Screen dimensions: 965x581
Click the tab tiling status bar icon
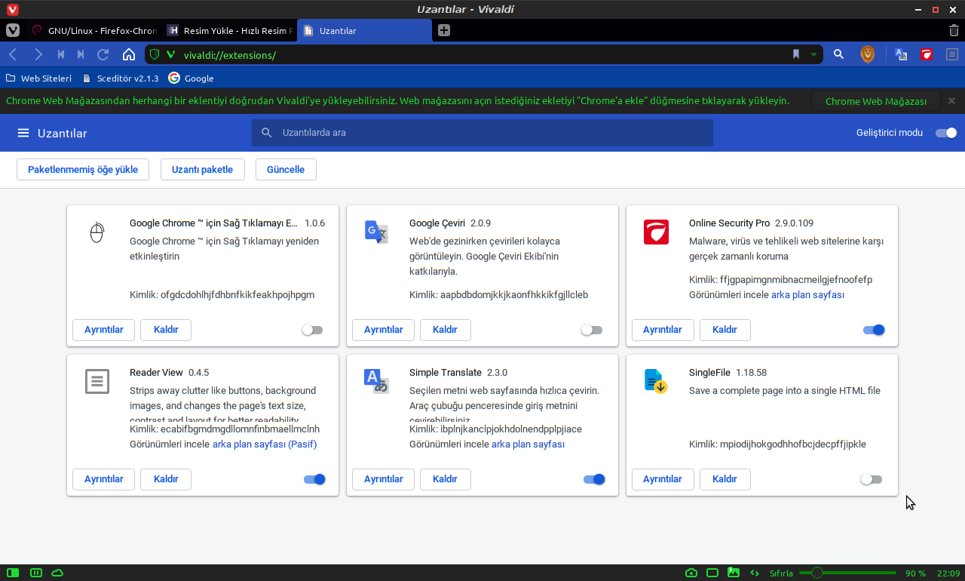(x=36, y=573)
